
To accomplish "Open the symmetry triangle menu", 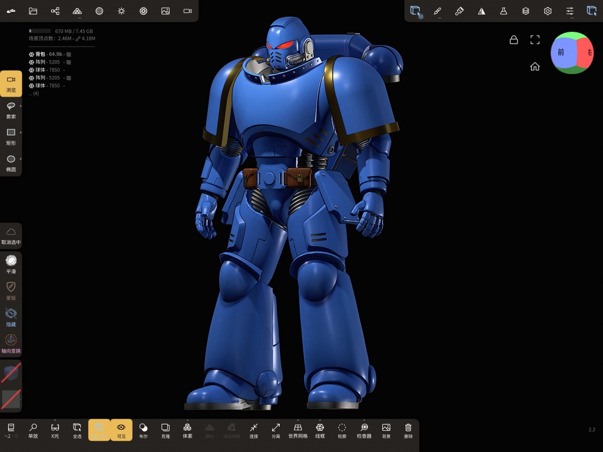I will [x=482, y=11].
